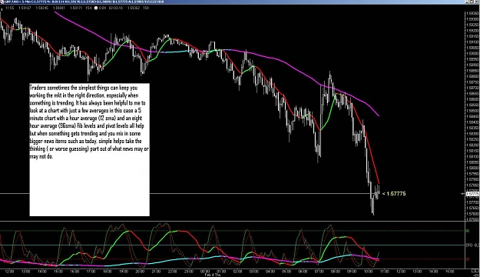Click the 21:00 time axis label
This screenshot has width=480, height=277.
pos(156,272)
